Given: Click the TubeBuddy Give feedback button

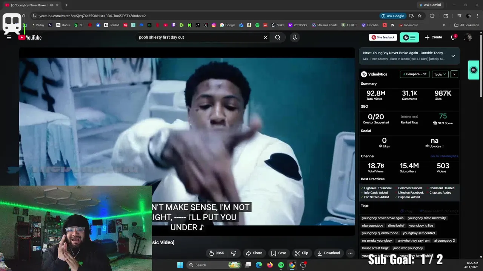Looking at the screenshot, I should click(383, 37).
